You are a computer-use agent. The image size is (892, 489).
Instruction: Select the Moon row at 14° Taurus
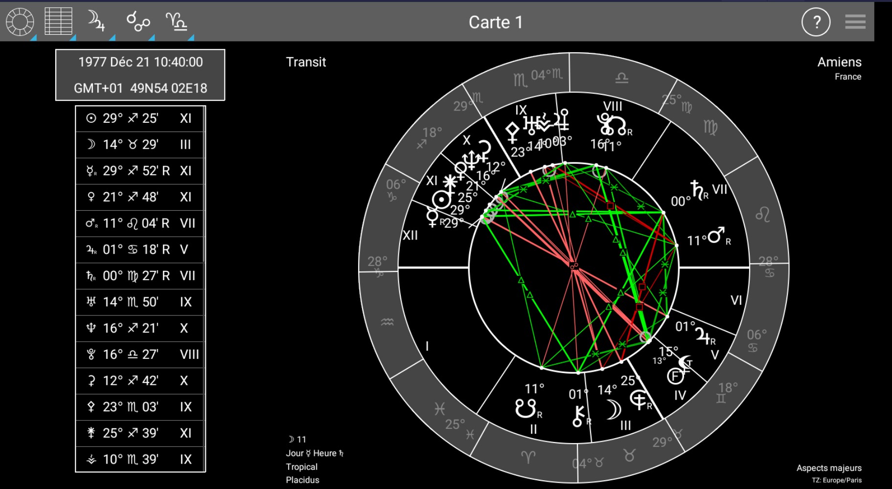click(140, 145)
